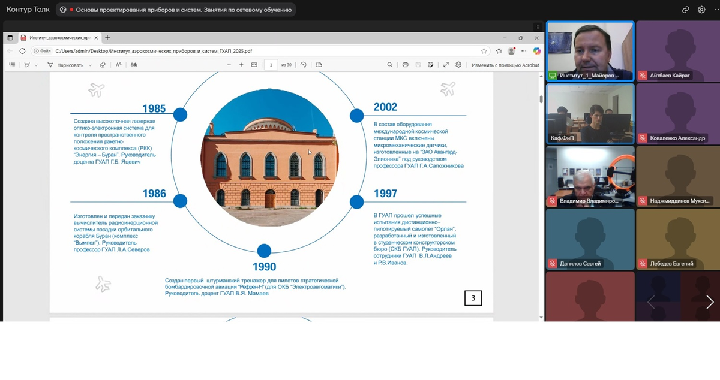Image resolution: width=720 pixels, height=380 pixels.
Task: Zoom in with the plus button
Action: click(241, 65)
